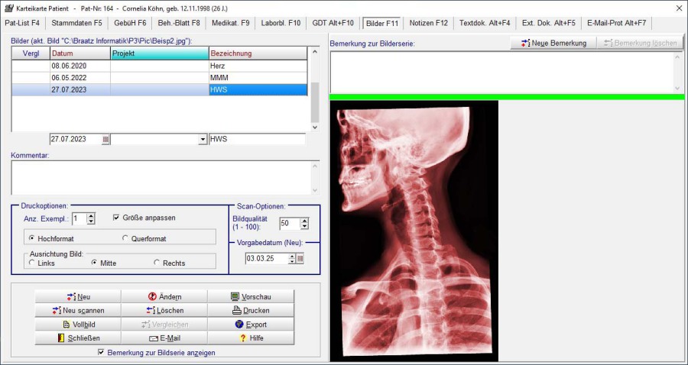The image size is (688, 365).
Task: Click the Neu button to add image
Action: coord(78,296)
